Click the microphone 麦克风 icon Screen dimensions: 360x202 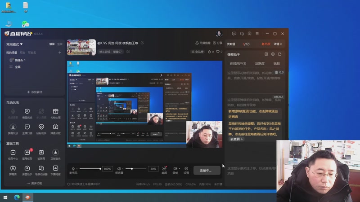click(73, 169)
